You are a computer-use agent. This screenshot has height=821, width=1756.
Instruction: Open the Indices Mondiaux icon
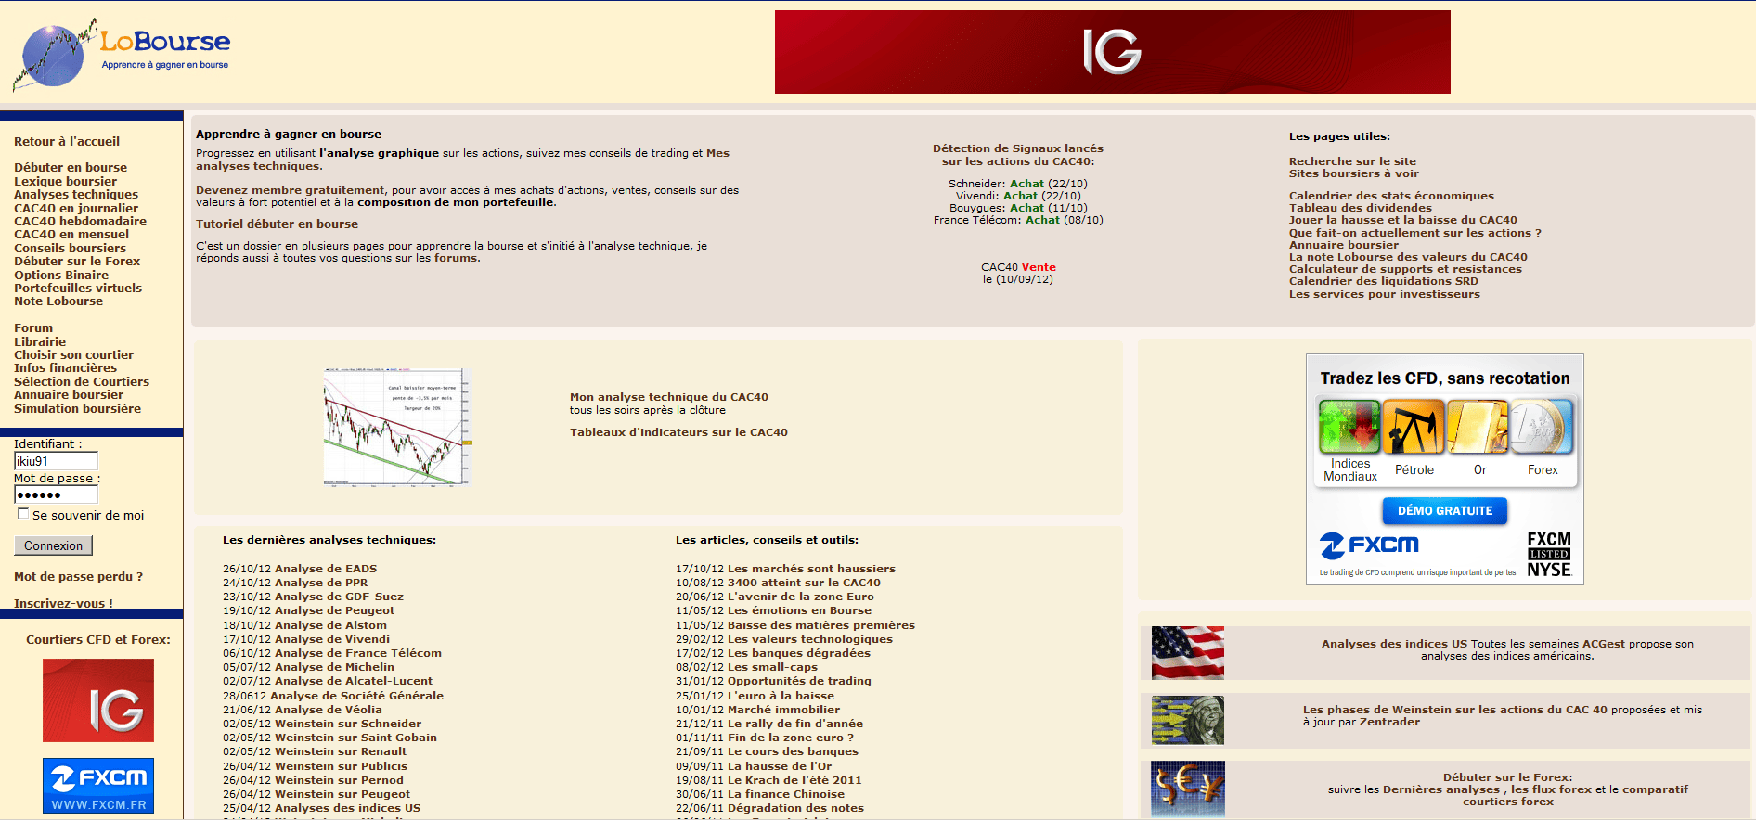[1349, 427]
